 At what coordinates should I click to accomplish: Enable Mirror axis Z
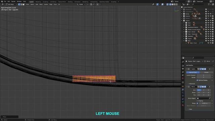coord(208,90)
